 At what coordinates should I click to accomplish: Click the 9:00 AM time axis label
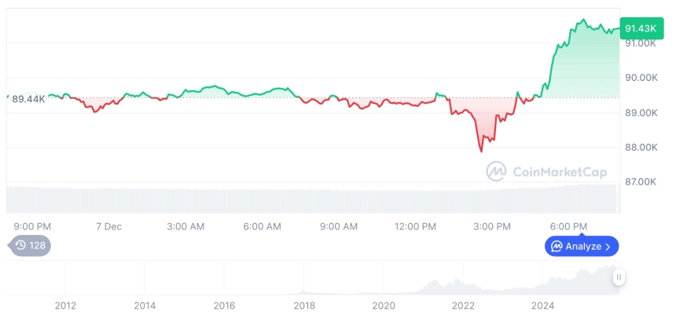[x=339, y=226]
